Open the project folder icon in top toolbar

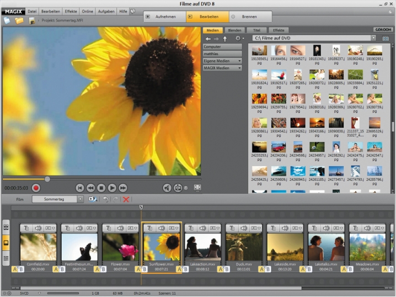point(19,20)
